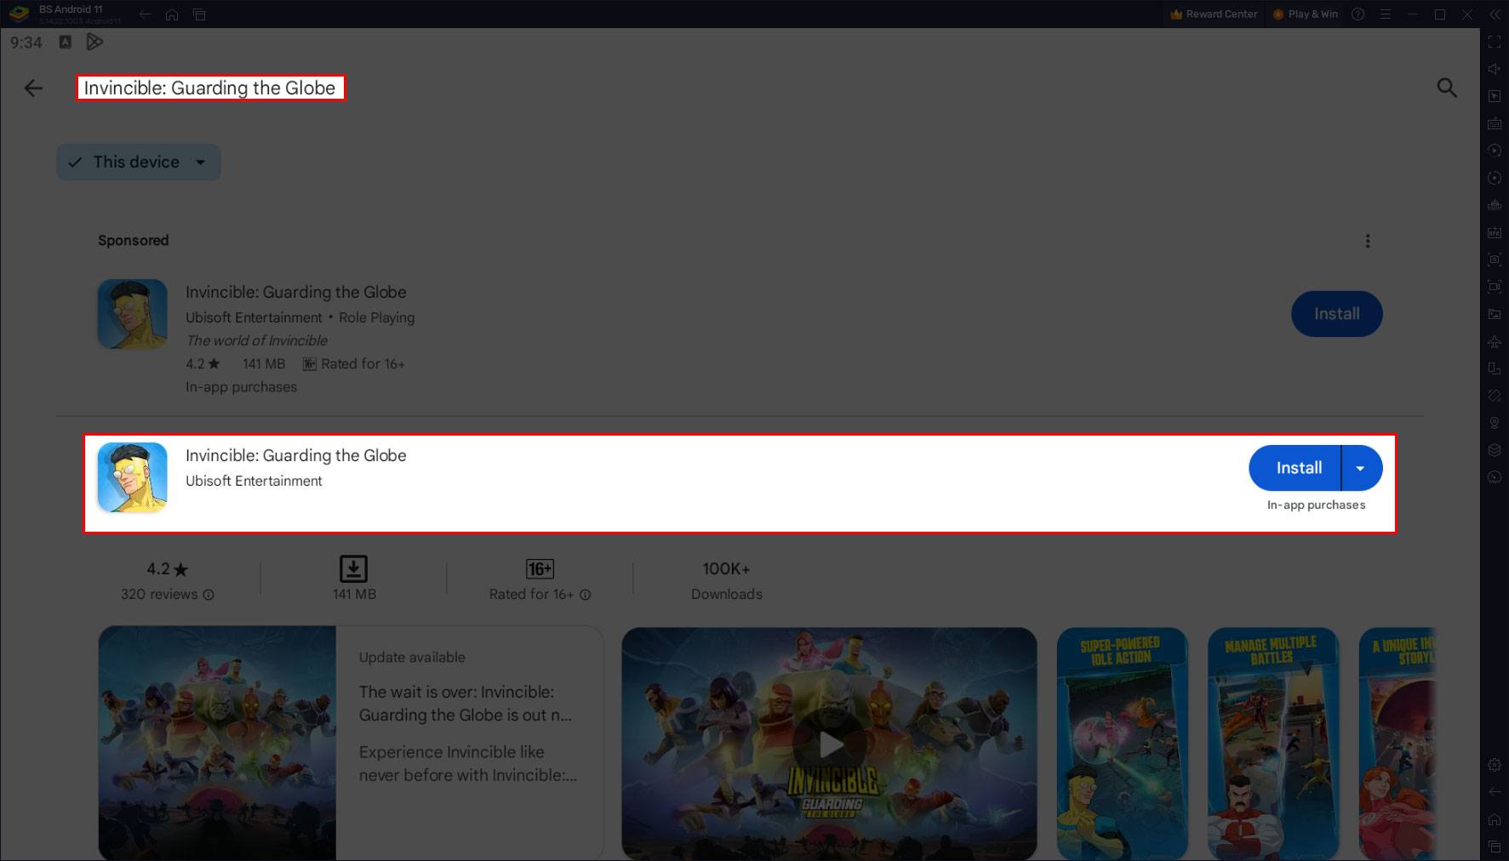The width and height of the screenshot is (1509, 861).
Task: Click the BlueStacks title bar back arrow
Action: [146, 14]
